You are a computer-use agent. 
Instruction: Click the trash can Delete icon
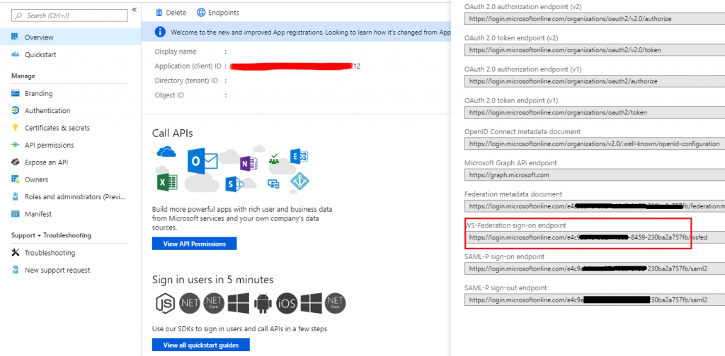coord(159,13)
